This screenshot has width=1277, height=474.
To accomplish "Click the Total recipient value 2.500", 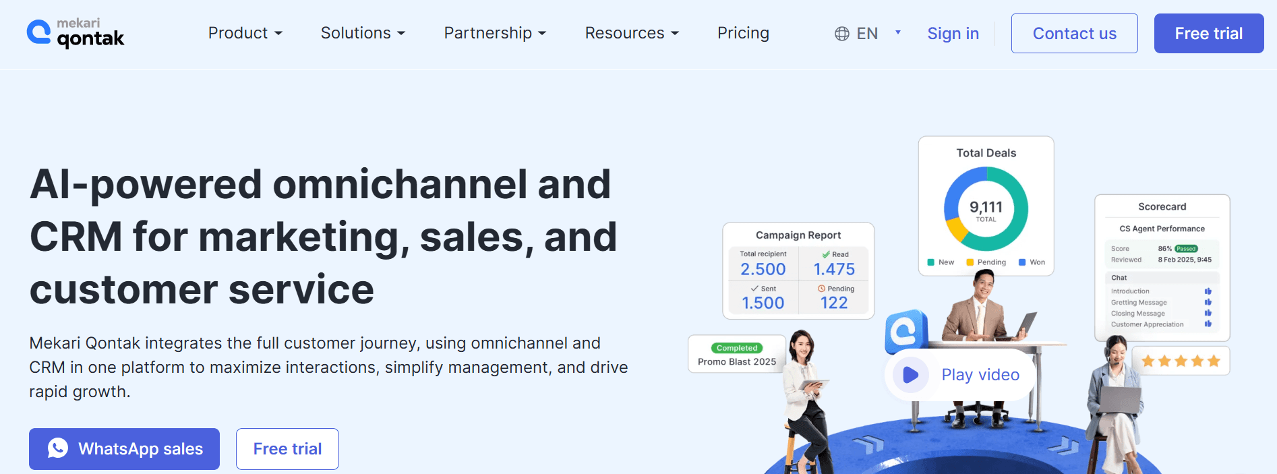I will point(763,269).
